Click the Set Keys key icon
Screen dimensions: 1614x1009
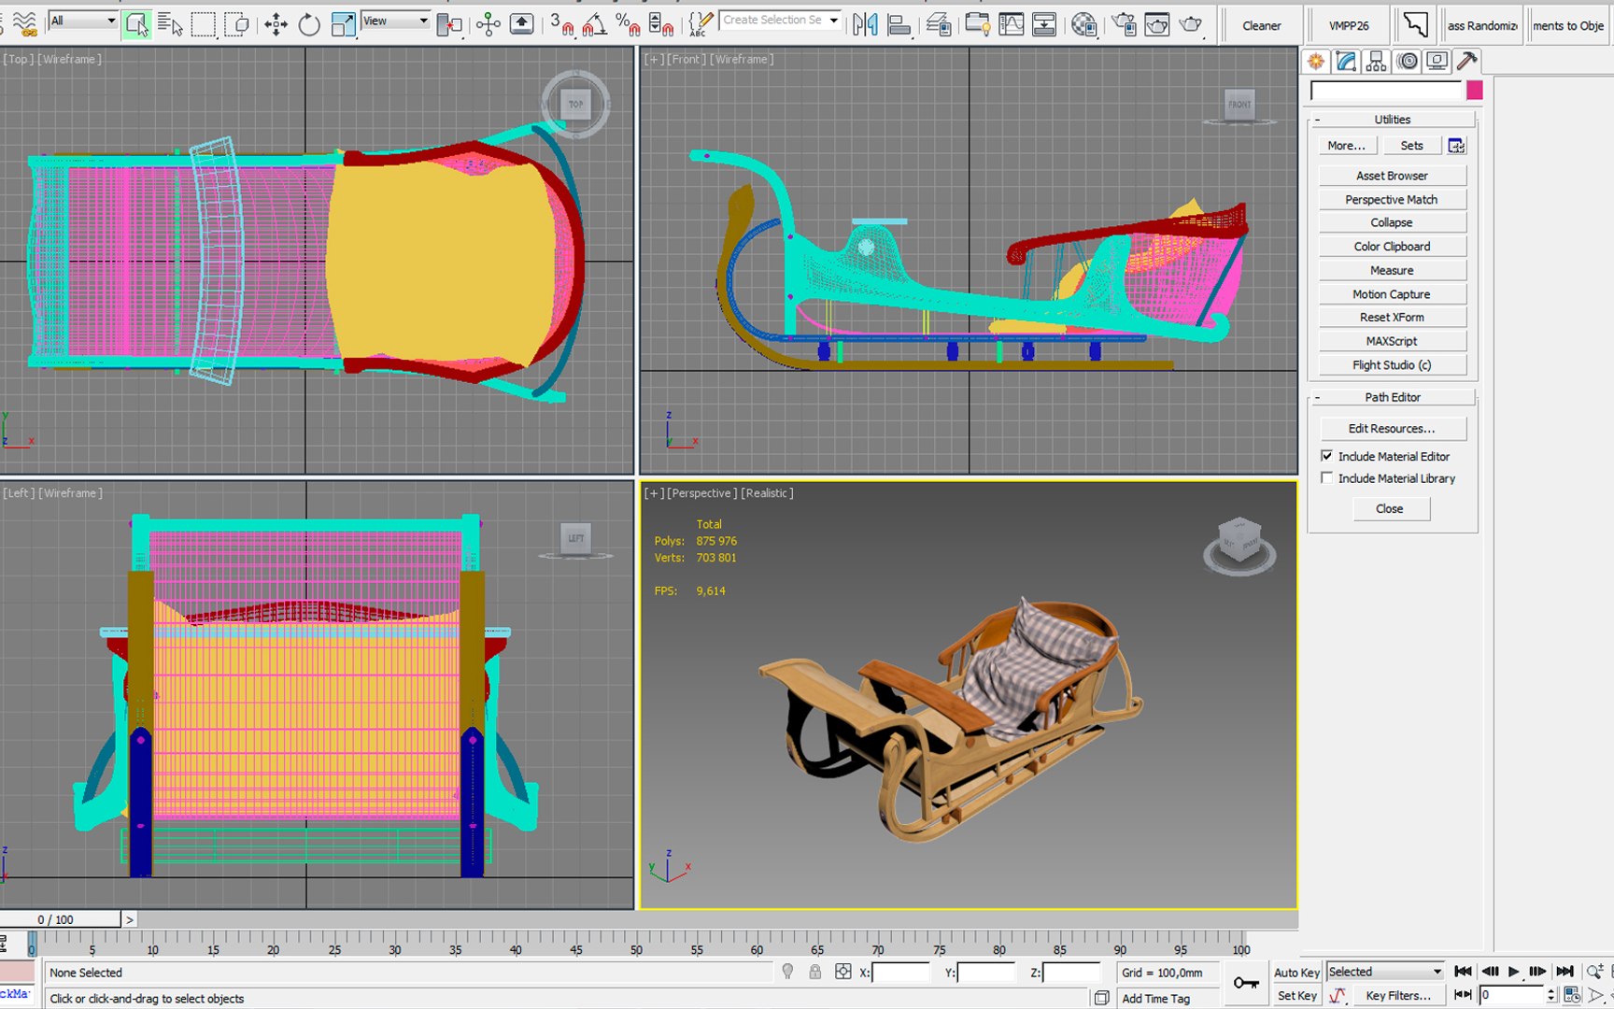pyautogui.click(x=1246, y=983)
